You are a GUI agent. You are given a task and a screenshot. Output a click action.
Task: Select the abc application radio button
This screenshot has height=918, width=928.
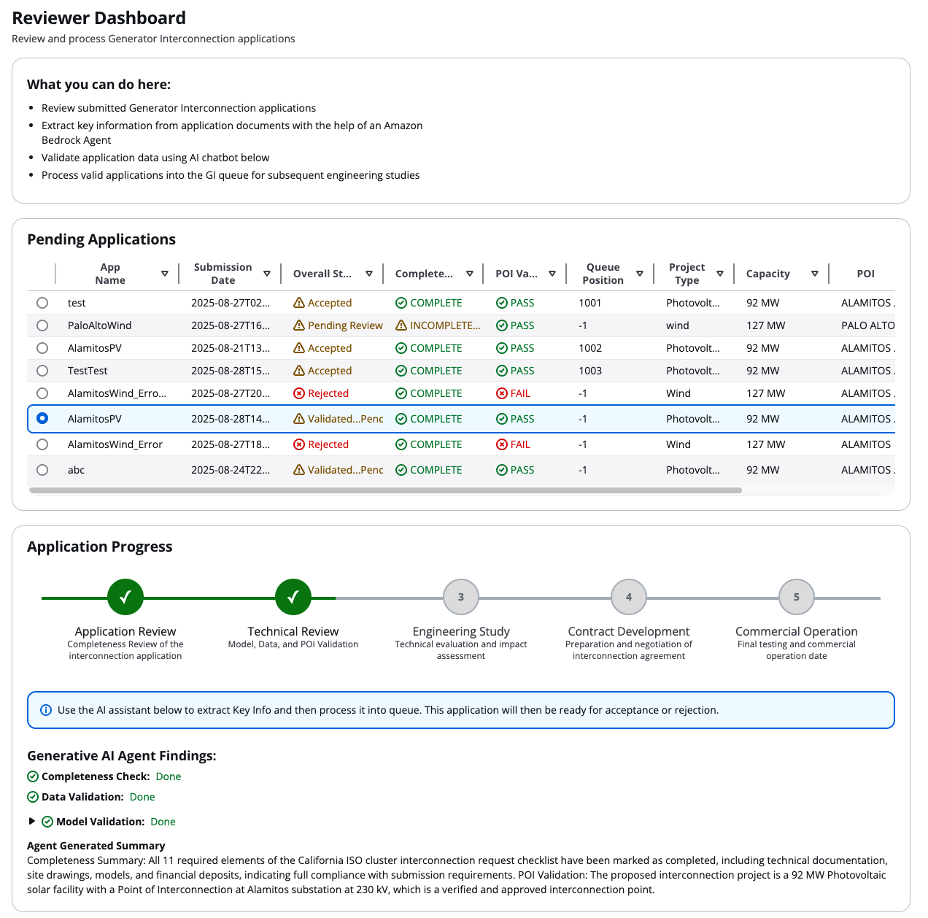(x=42, y=470)
